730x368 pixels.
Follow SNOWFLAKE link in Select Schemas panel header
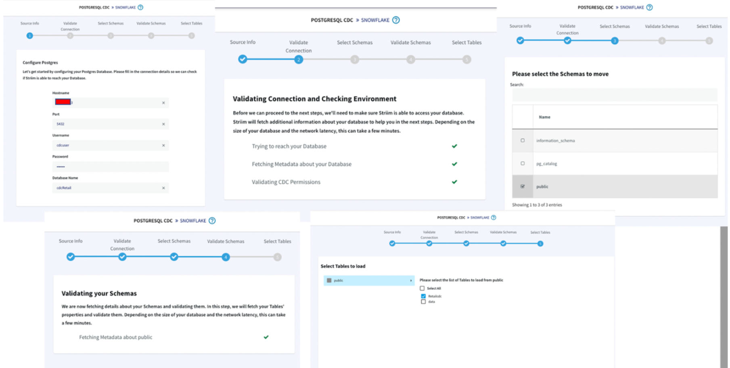(x=632, y=7)
